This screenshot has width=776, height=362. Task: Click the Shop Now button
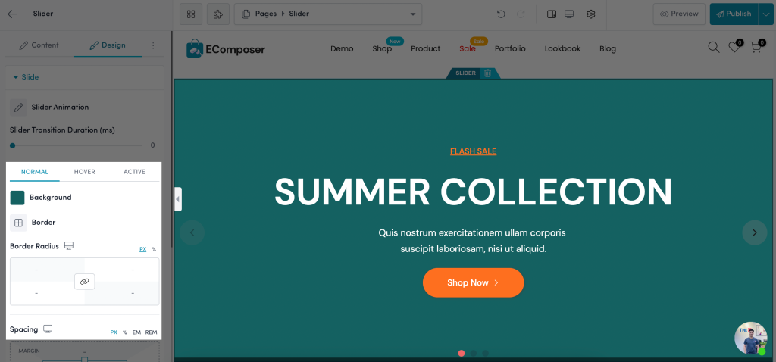(x=473, y=283)
